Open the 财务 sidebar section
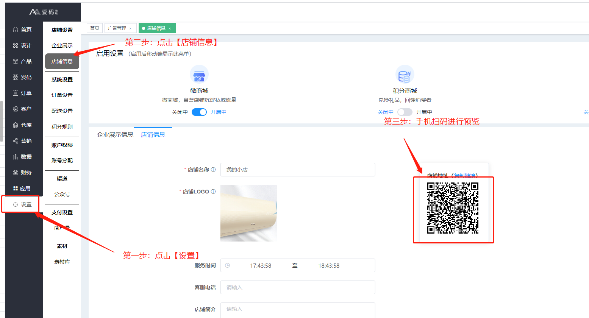This screenshot has height=318, width=589. tap(22, 173)
